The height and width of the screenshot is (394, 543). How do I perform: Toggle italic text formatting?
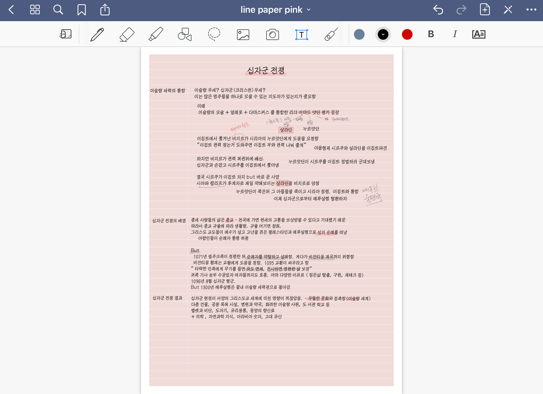coord(455,34)
